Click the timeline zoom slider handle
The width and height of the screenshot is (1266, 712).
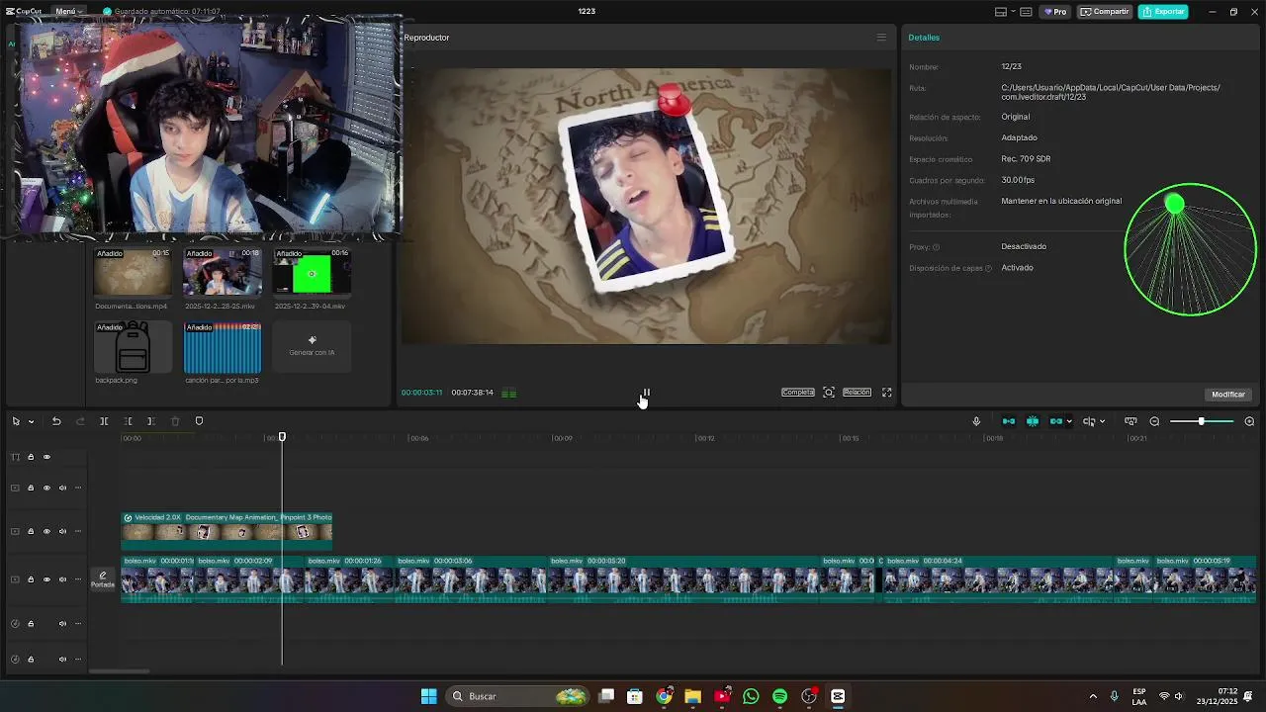pos(1202,421)
